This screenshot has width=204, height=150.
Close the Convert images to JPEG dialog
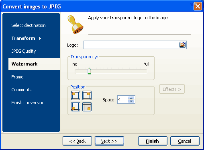point(198,6)
